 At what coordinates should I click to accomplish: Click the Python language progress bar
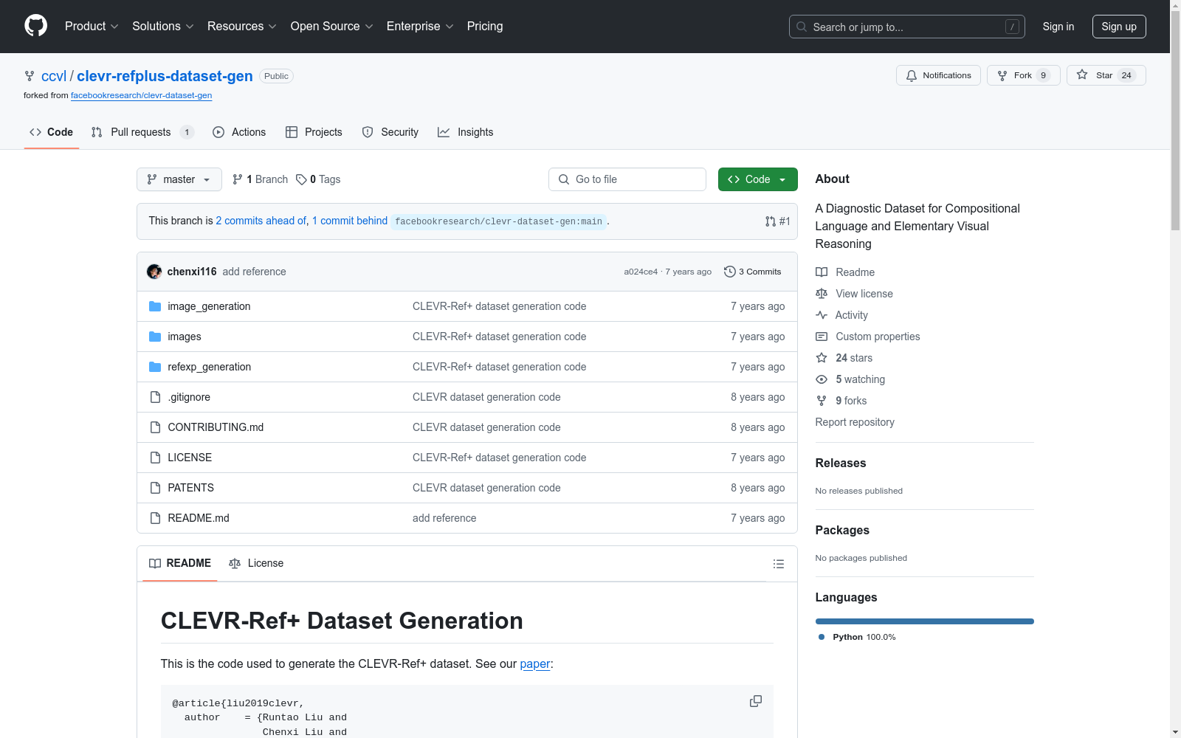925,621
